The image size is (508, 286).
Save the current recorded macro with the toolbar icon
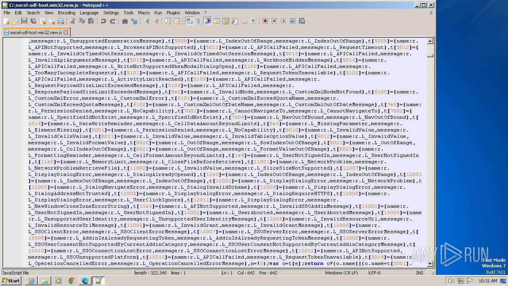click(302, 21)
